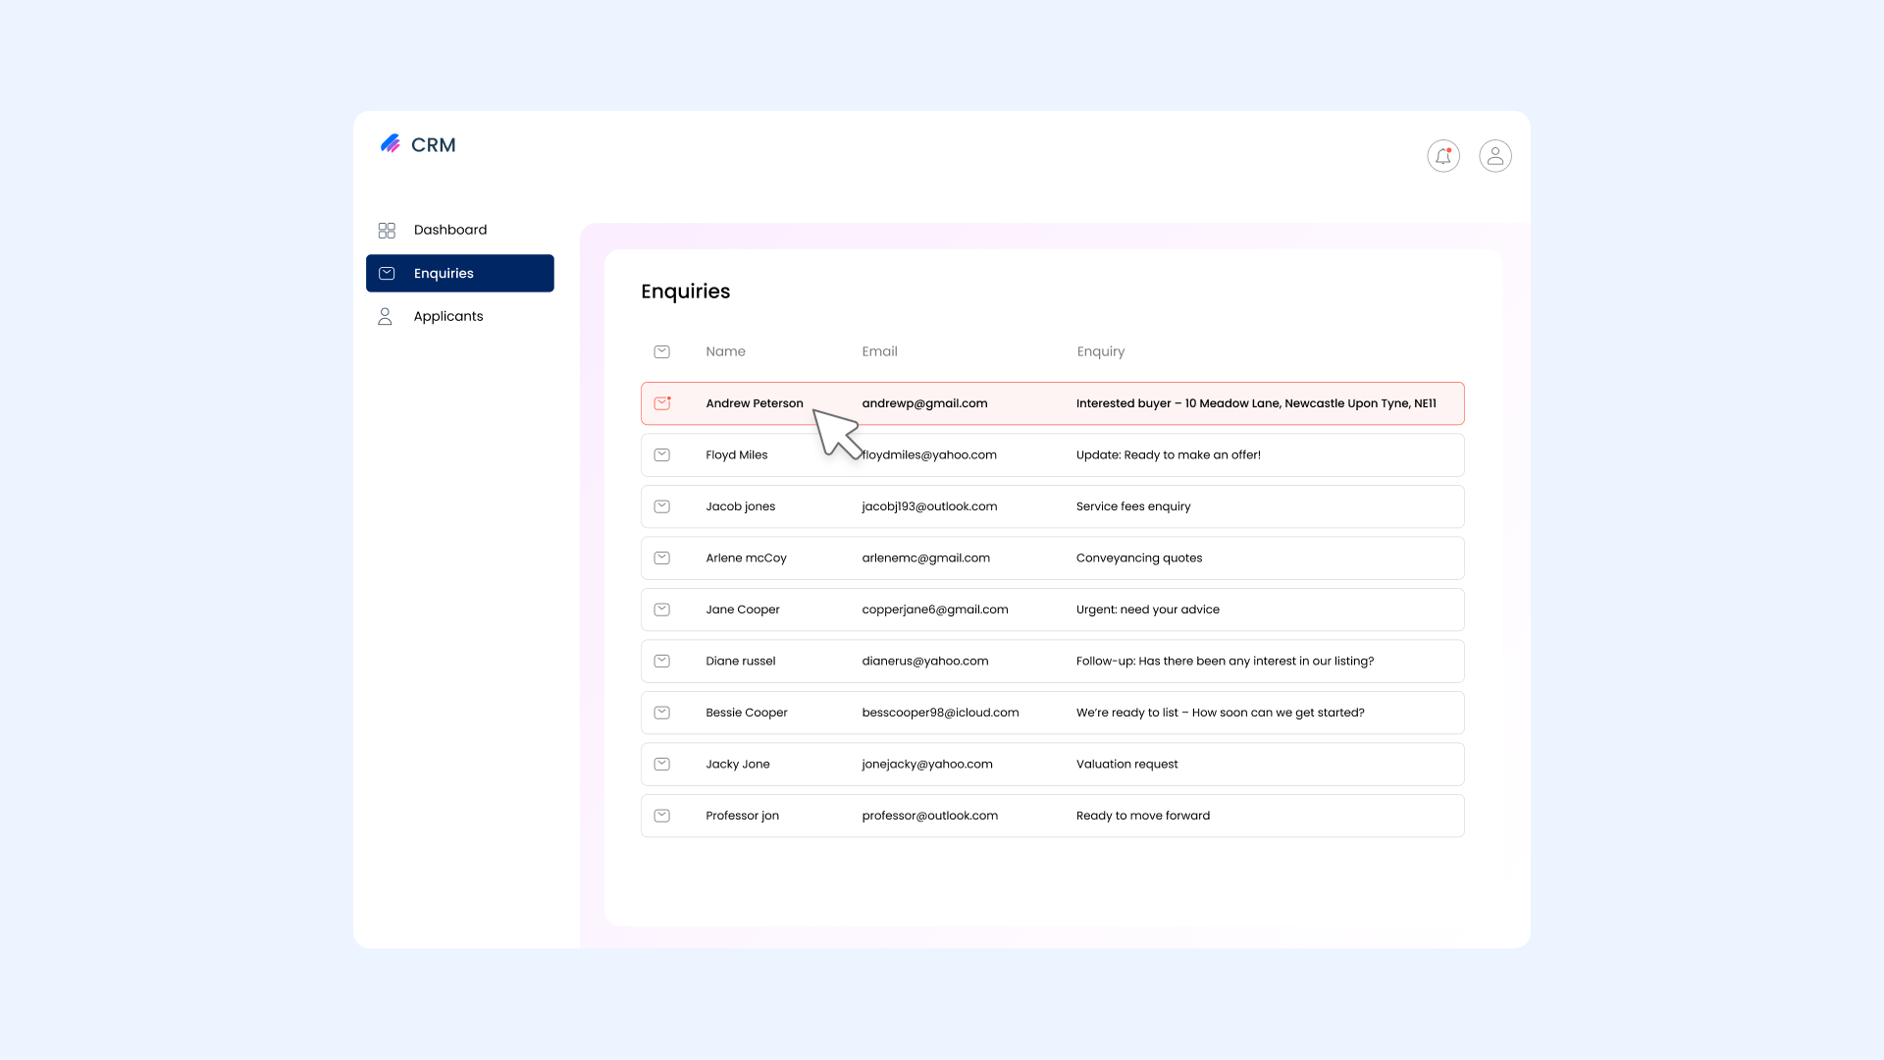The image size is (1884, 1060).
Task: Open the Conveyancing quotes enquiry
Action: 1138,558
